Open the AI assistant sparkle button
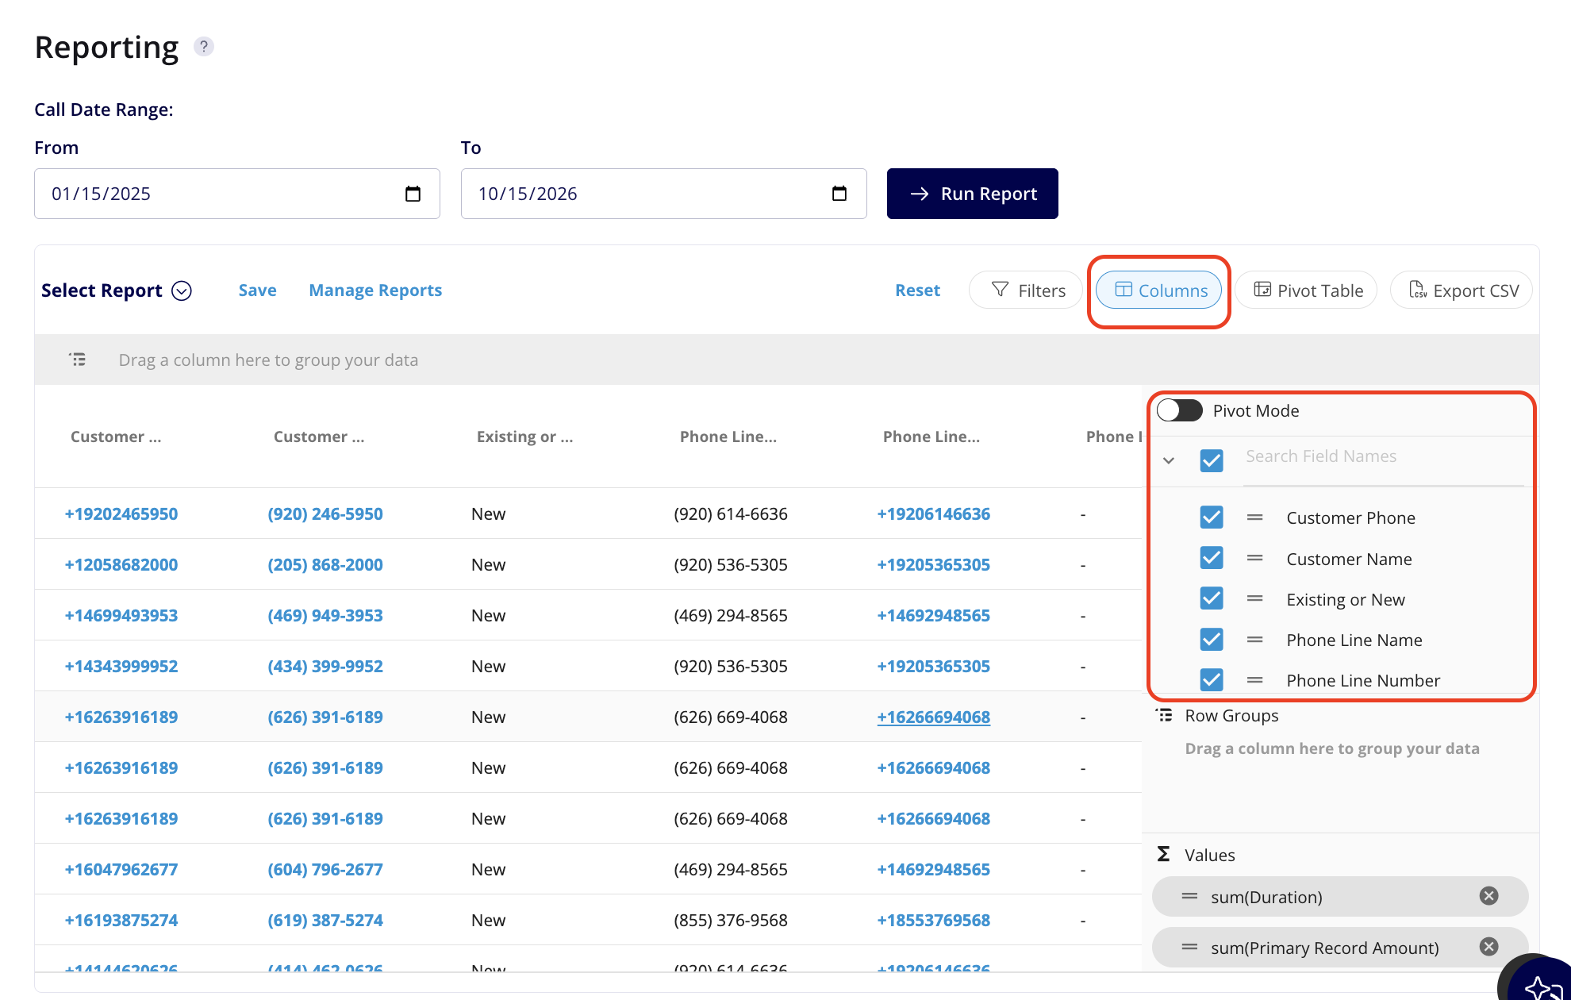1571x1000 pixels. [1539, 983]
